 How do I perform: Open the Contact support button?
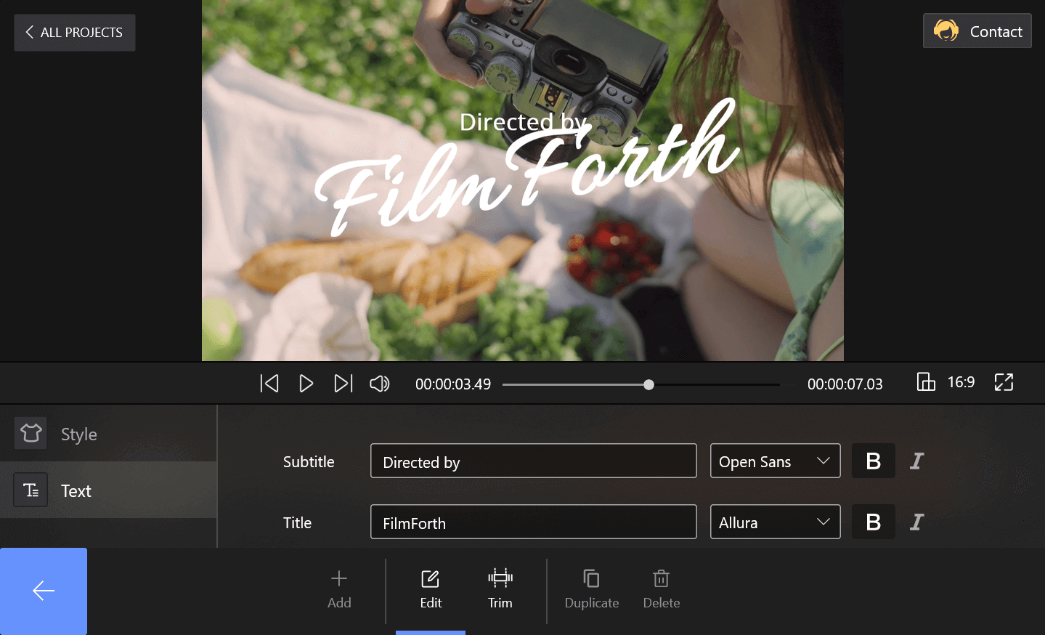(977, 31)
